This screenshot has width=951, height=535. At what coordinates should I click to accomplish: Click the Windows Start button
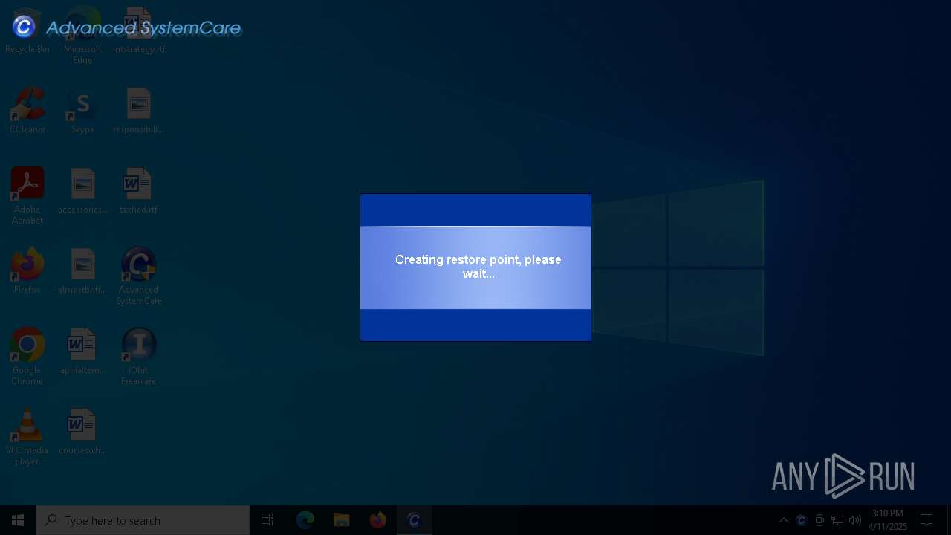pos(18,520)
